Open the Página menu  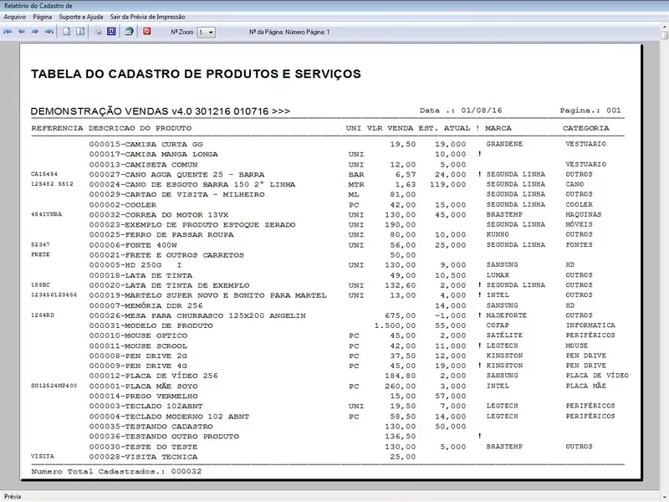point(43,16)
